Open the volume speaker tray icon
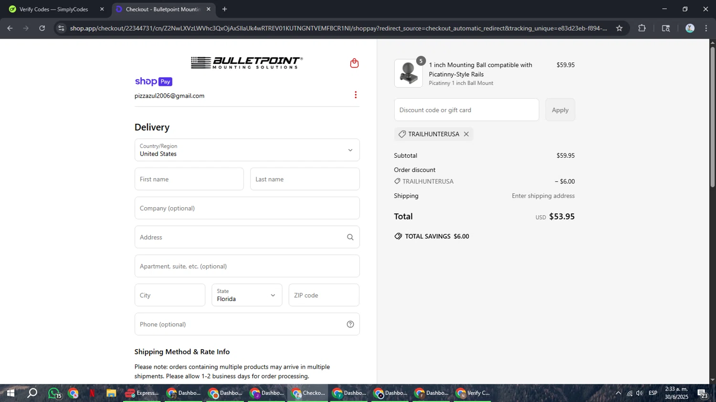 click(640, 393)
